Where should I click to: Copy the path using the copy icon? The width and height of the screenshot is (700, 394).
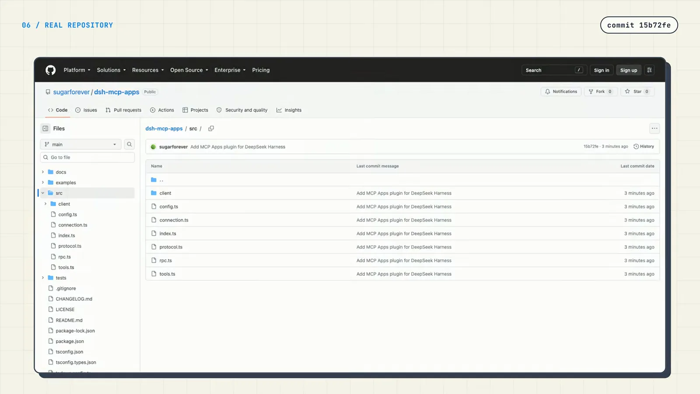pyautogui.click(x=211, y=128)
